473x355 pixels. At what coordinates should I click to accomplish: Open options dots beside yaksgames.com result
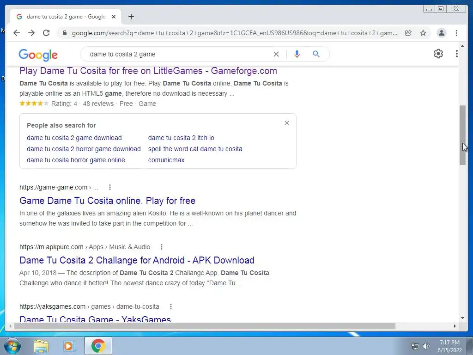tap(171, 306)
